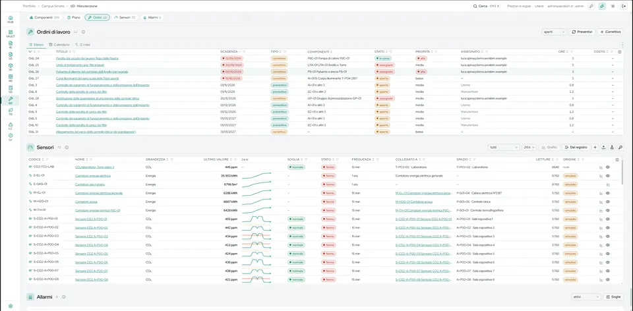633x311 pixels.
Task: Toggle eye visibility for M-TH-01 sensor
Action: pos(608,210)
